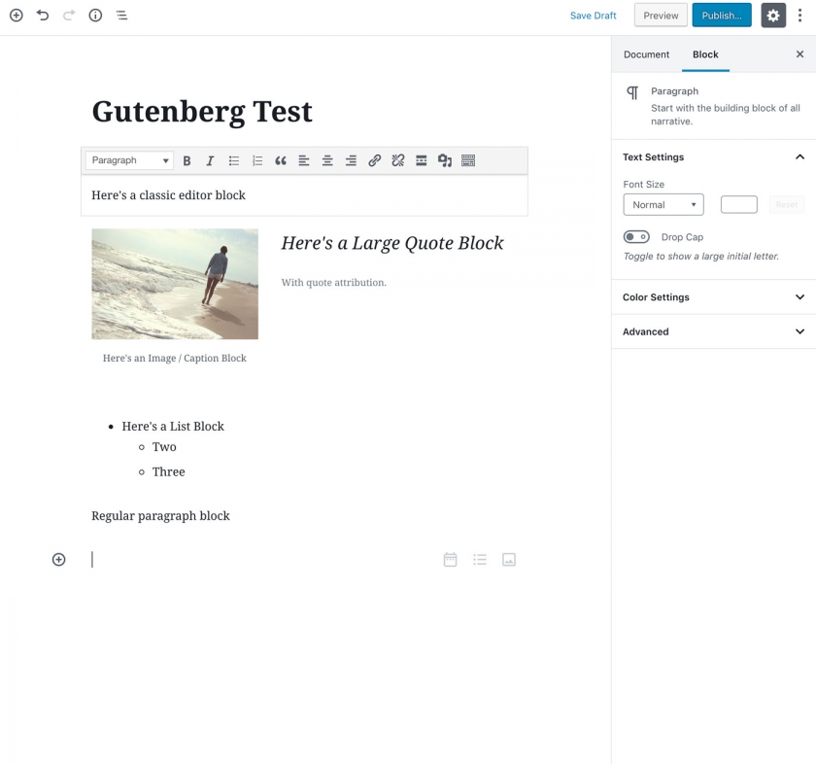Screen dimensions: 816x764
Task: Undo the last change
Action: click(41, 16)
